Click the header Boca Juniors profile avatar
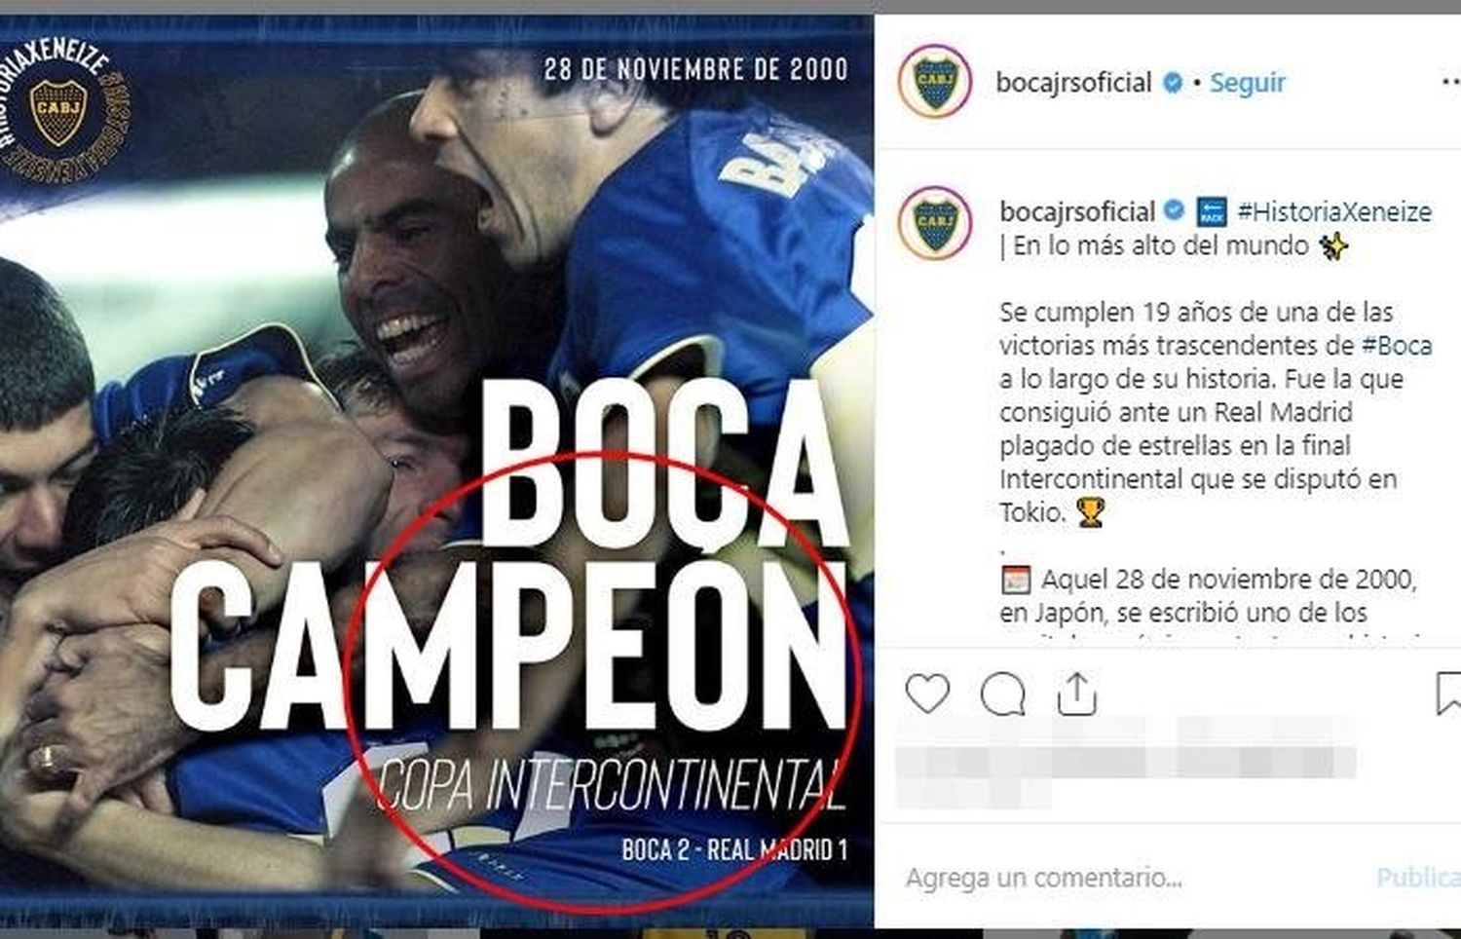1461x939 pixels. click(x=935, y=81)
